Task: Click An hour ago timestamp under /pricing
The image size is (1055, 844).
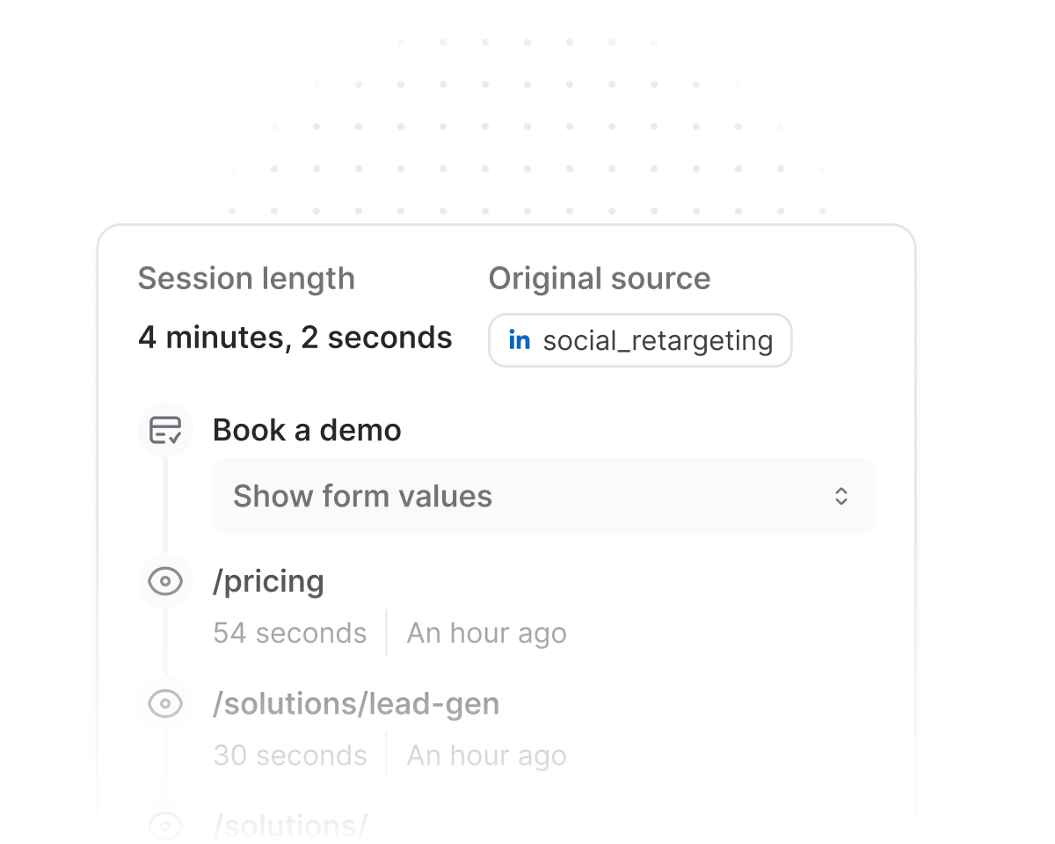Action: pos(486,633)
